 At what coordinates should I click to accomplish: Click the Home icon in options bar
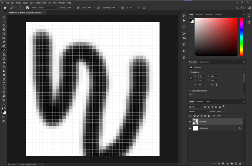(5, 8)
